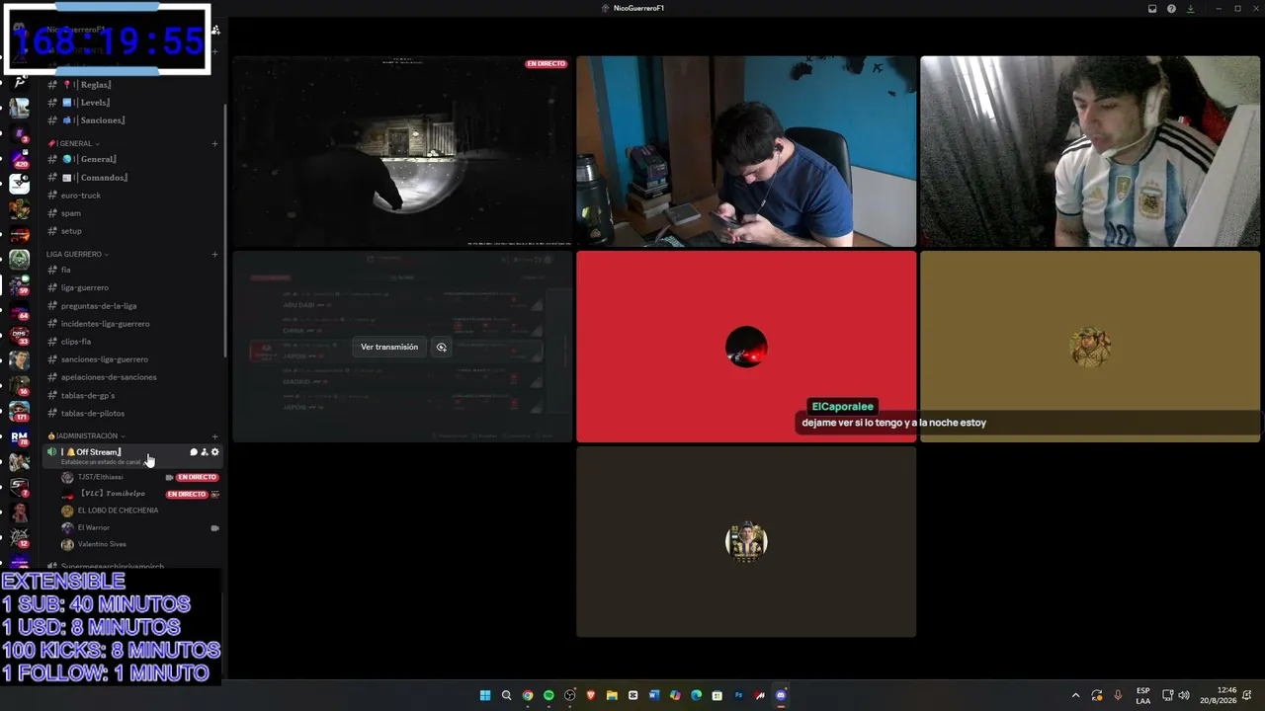
Task: Open Google Chrome from taskbar
Action: click(x=528, y=695)
